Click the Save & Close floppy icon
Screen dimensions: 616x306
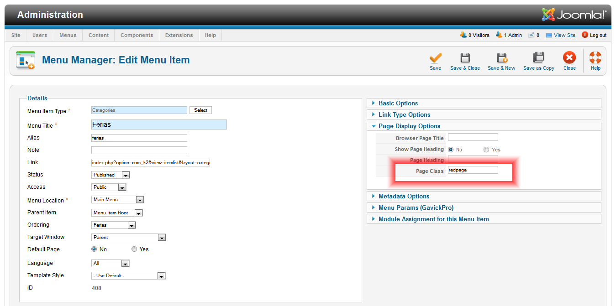pos(465,58)
